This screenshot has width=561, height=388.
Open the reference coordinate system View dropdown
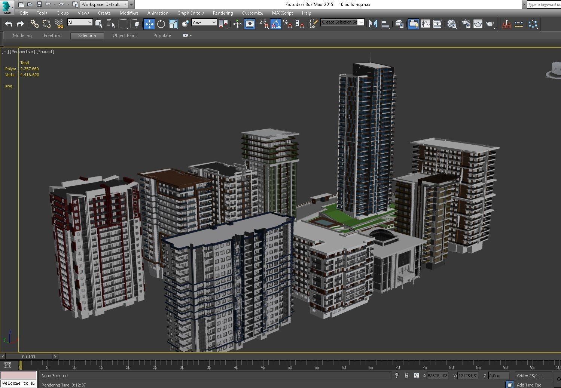tap(204, 22)
